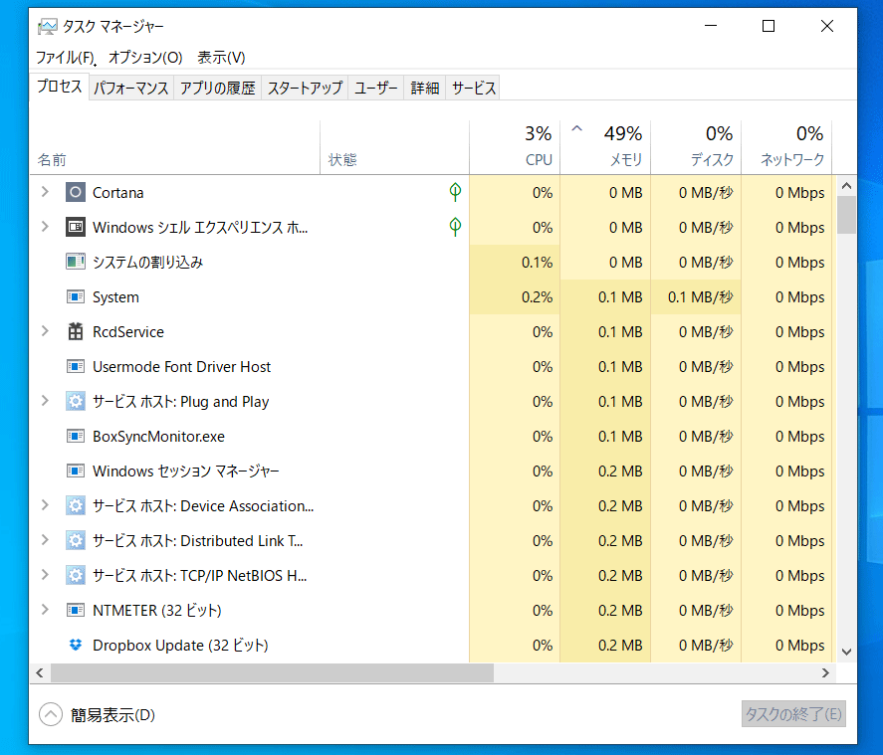The width and height of the screenshot is (883, 755).
Task: Select the Dropbox Update (32 ビット) name
Action: click(x=180, y=645)
